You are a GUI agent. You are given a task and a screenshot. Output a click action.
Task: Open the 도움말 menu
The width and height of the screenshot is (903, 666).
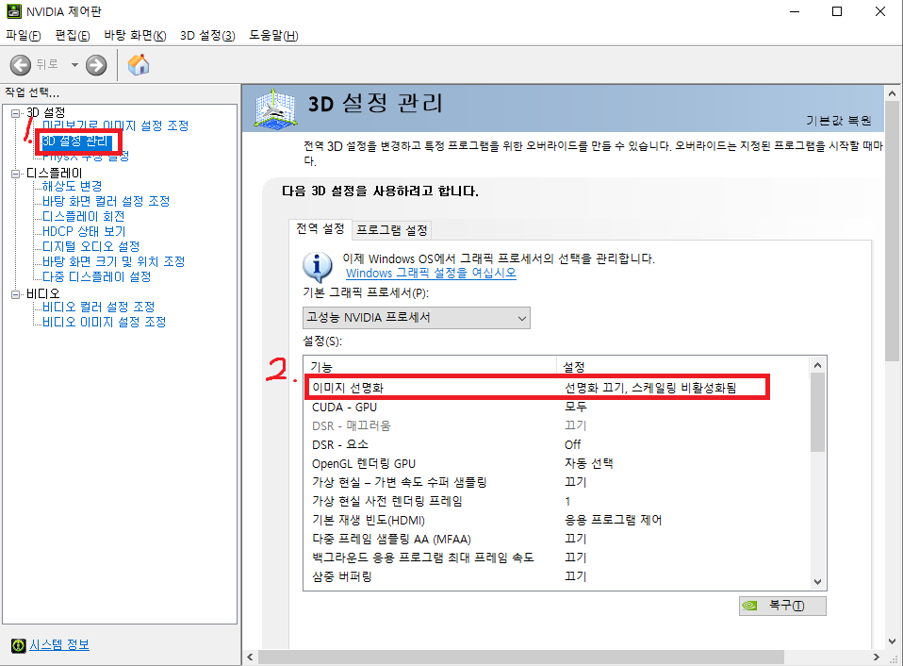tap(273, 36)
